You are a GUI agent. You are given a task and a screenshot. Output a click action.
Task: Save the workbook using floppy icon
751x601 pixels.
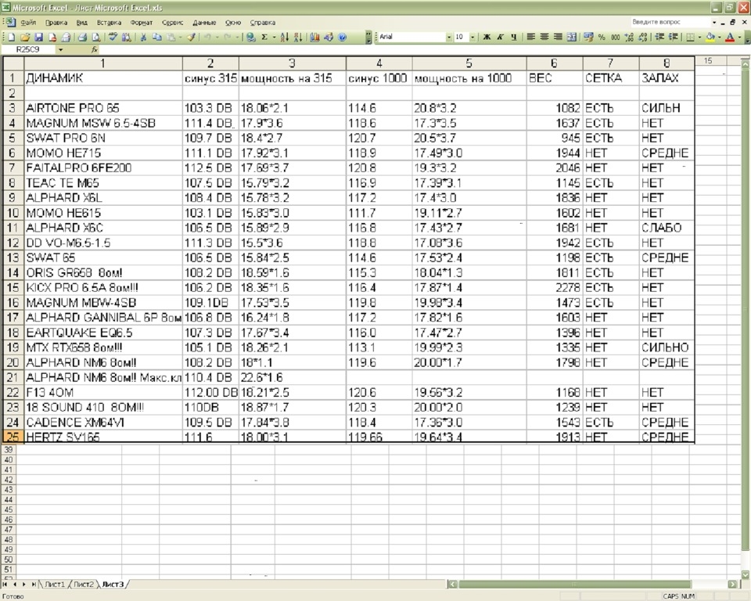pos(39,37)
